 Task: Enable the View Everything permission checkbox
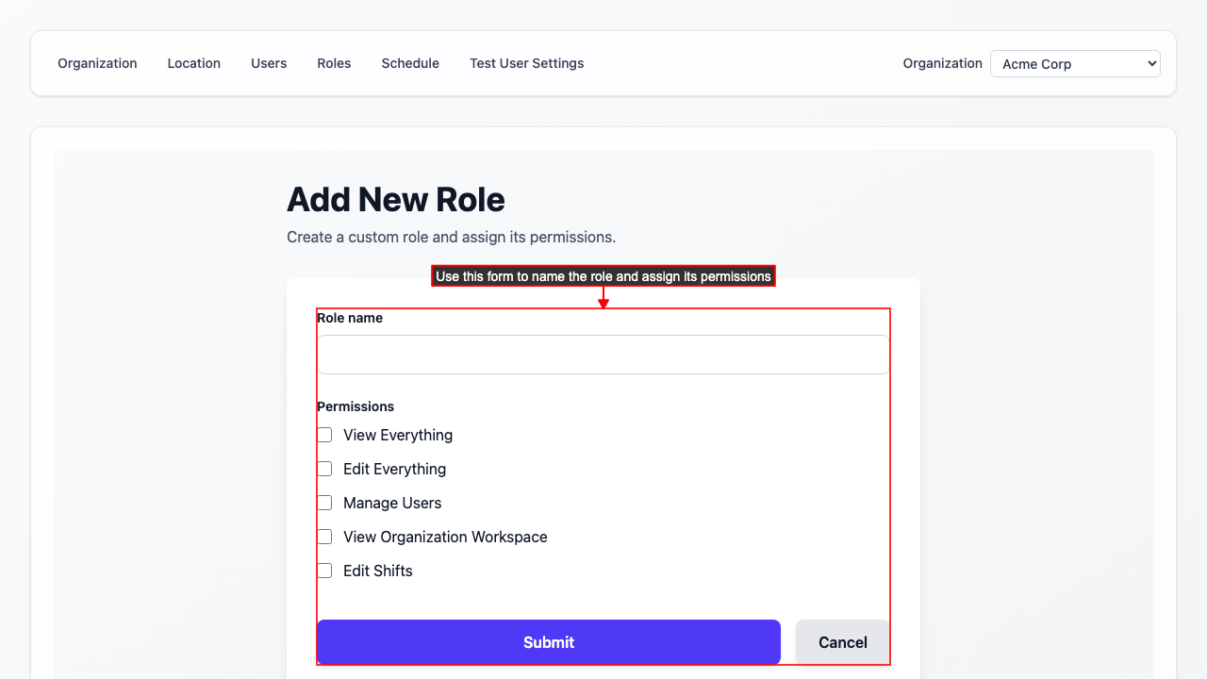coord(324,435)
